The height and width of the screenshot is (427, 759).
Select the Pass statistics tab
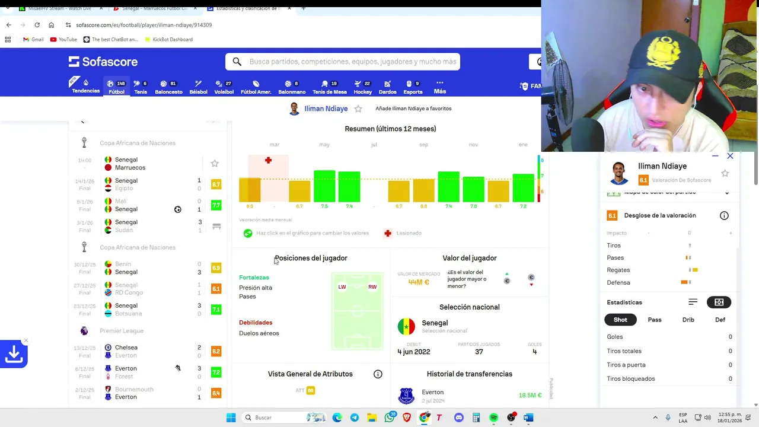655,320
